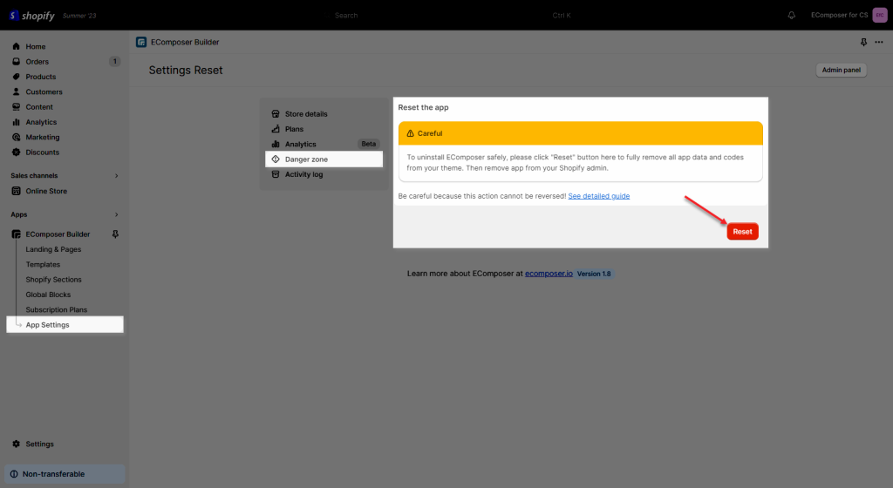
Task: Click the Orders inbox icon
Action: coord(16,61)
